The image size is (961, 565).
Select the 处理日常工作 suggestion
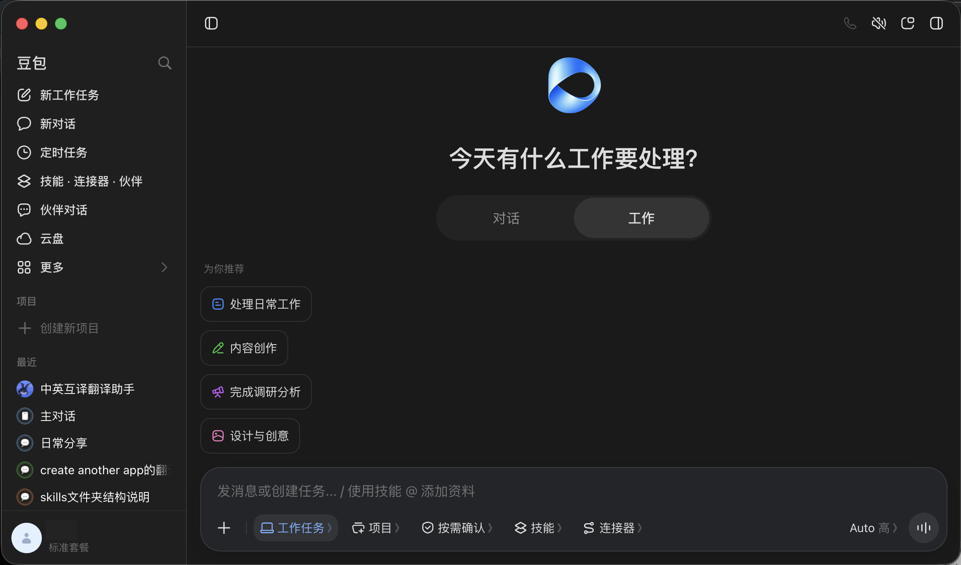pyautogui.click(x=256, y=304)
